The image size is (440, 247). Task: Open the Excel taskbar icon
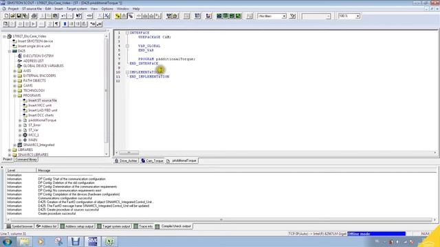(x=109, y=242)
